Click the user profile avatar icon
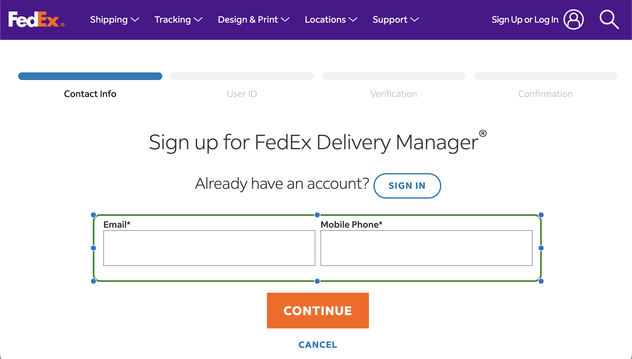 coord(574,19)
